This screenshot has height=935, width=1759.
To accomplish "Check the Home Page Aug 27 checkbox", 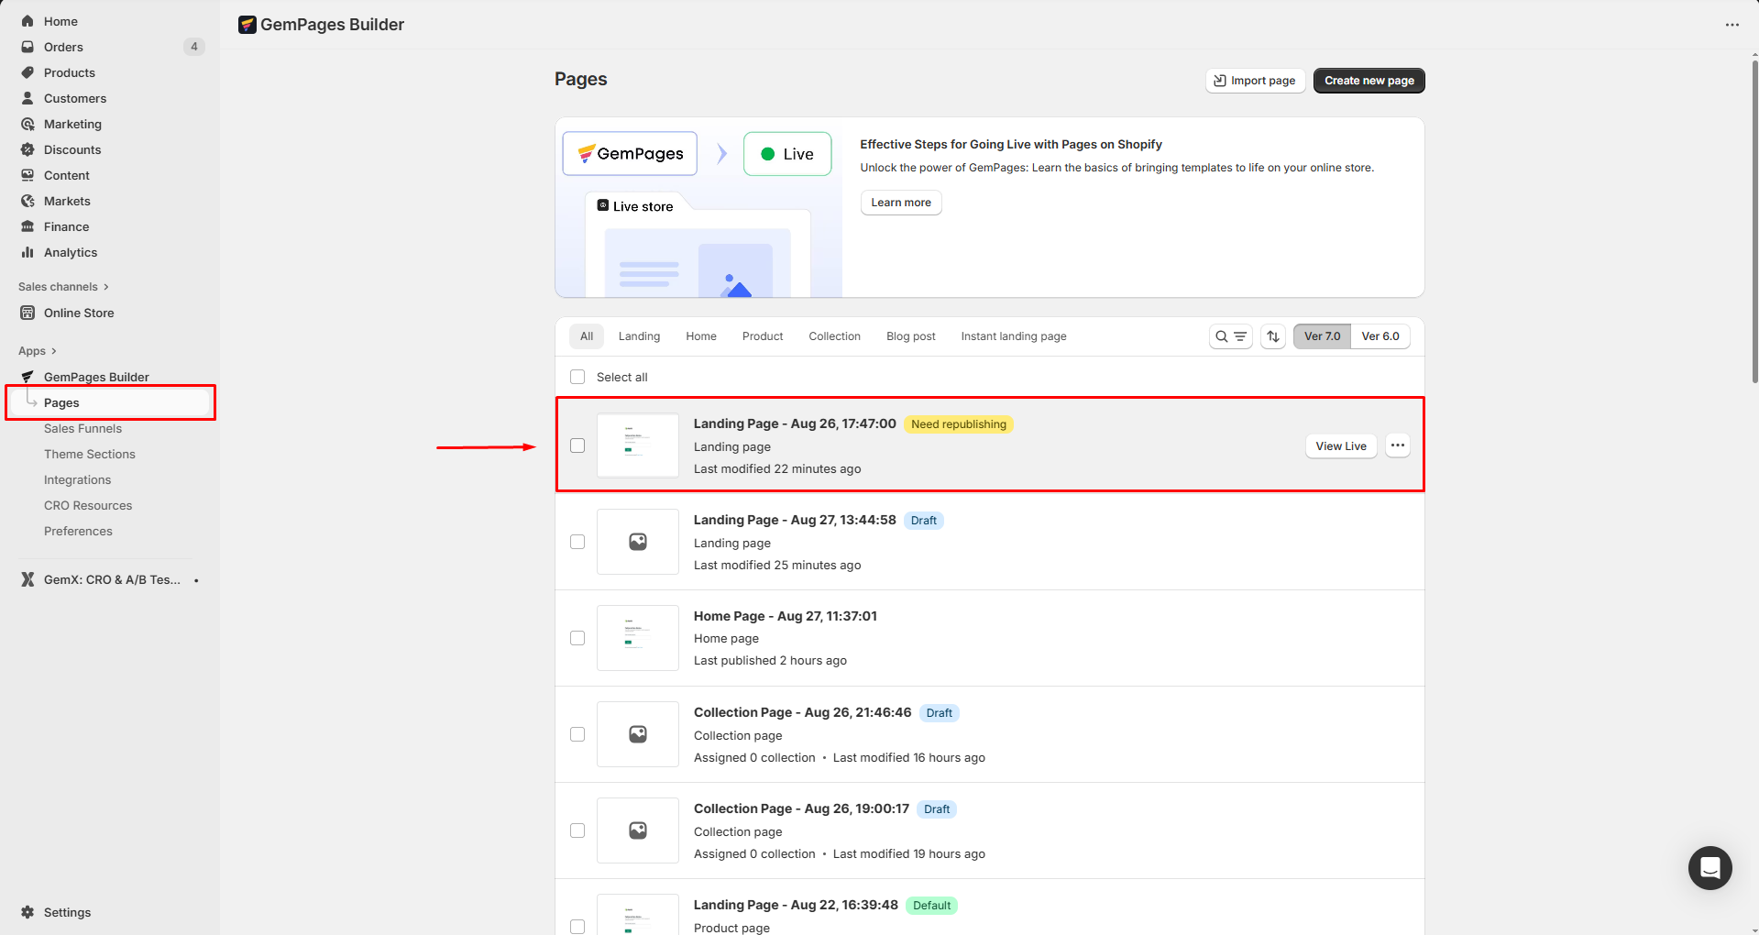I will [577, 638].
